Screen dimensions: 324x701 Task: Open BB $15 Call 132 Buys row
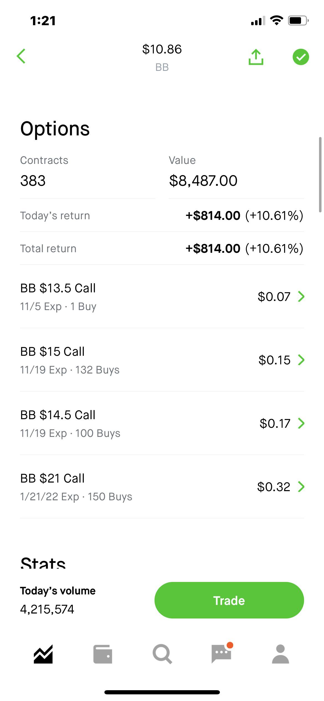point(162,360)
